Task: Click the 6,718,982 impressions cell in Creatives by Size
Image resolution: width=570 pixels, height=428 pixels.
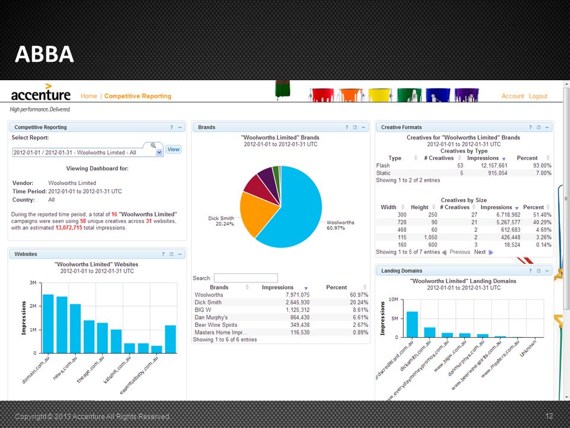Action: point(508,215)
